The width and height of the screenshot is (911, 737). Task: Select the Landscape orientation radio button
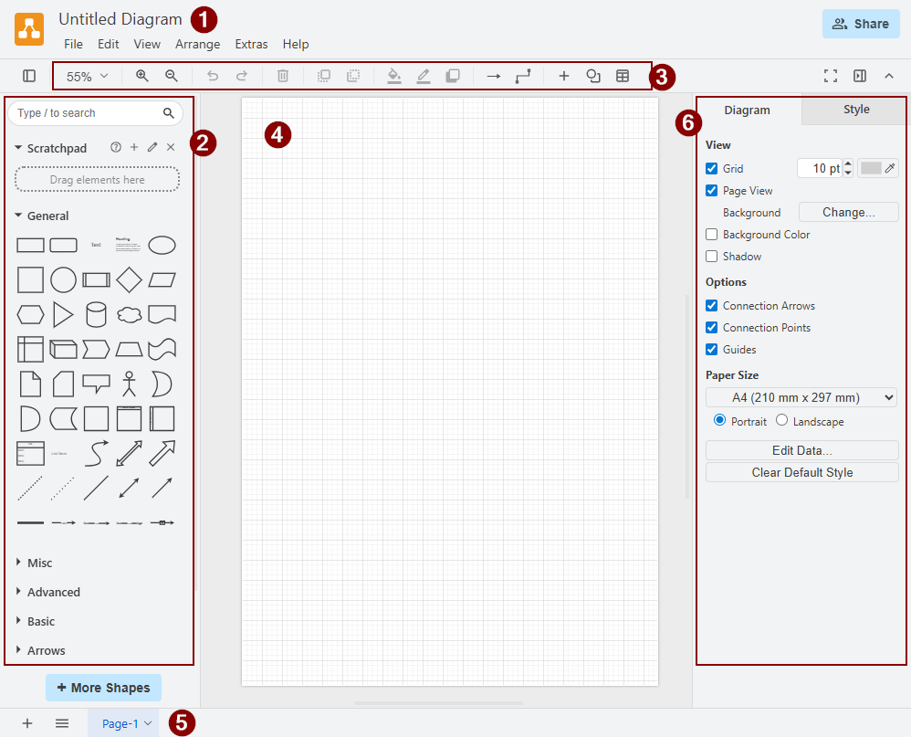pos(781,421)
